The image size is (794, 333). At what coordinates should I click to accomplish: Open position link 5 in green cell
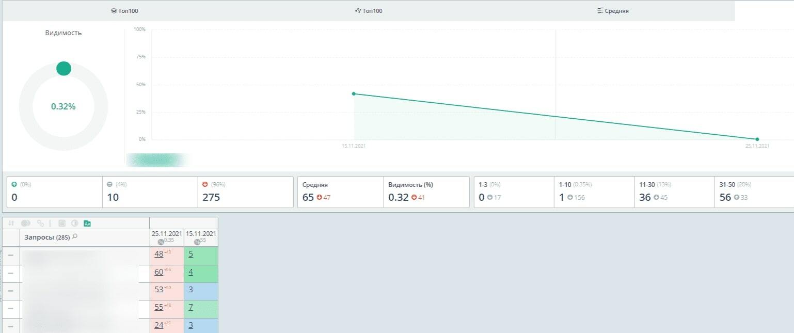pos(190,254)
